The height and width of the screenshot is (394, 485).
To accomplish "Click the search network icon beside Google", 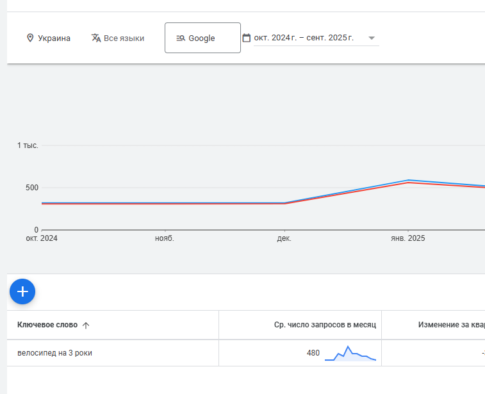I will tap(181, 38).
